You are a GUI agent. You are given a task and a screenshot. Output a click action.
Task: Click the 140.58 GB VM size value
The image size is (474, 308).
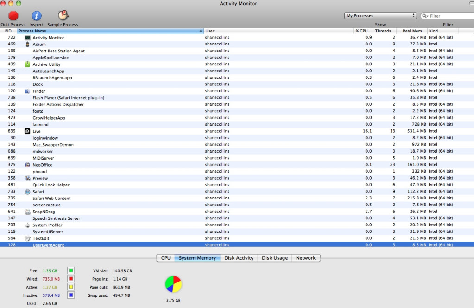[x=122, y=271]
